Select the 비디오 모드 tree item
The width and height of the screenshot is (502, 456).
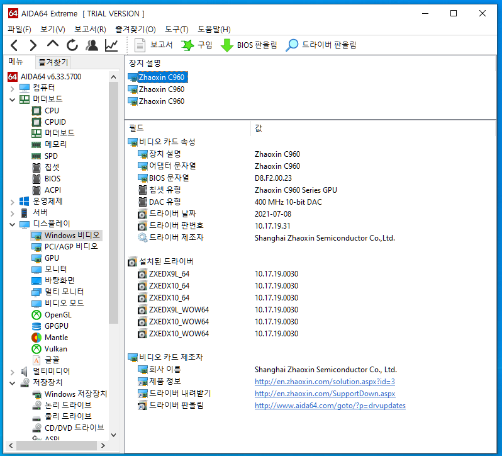pos(58,303)
